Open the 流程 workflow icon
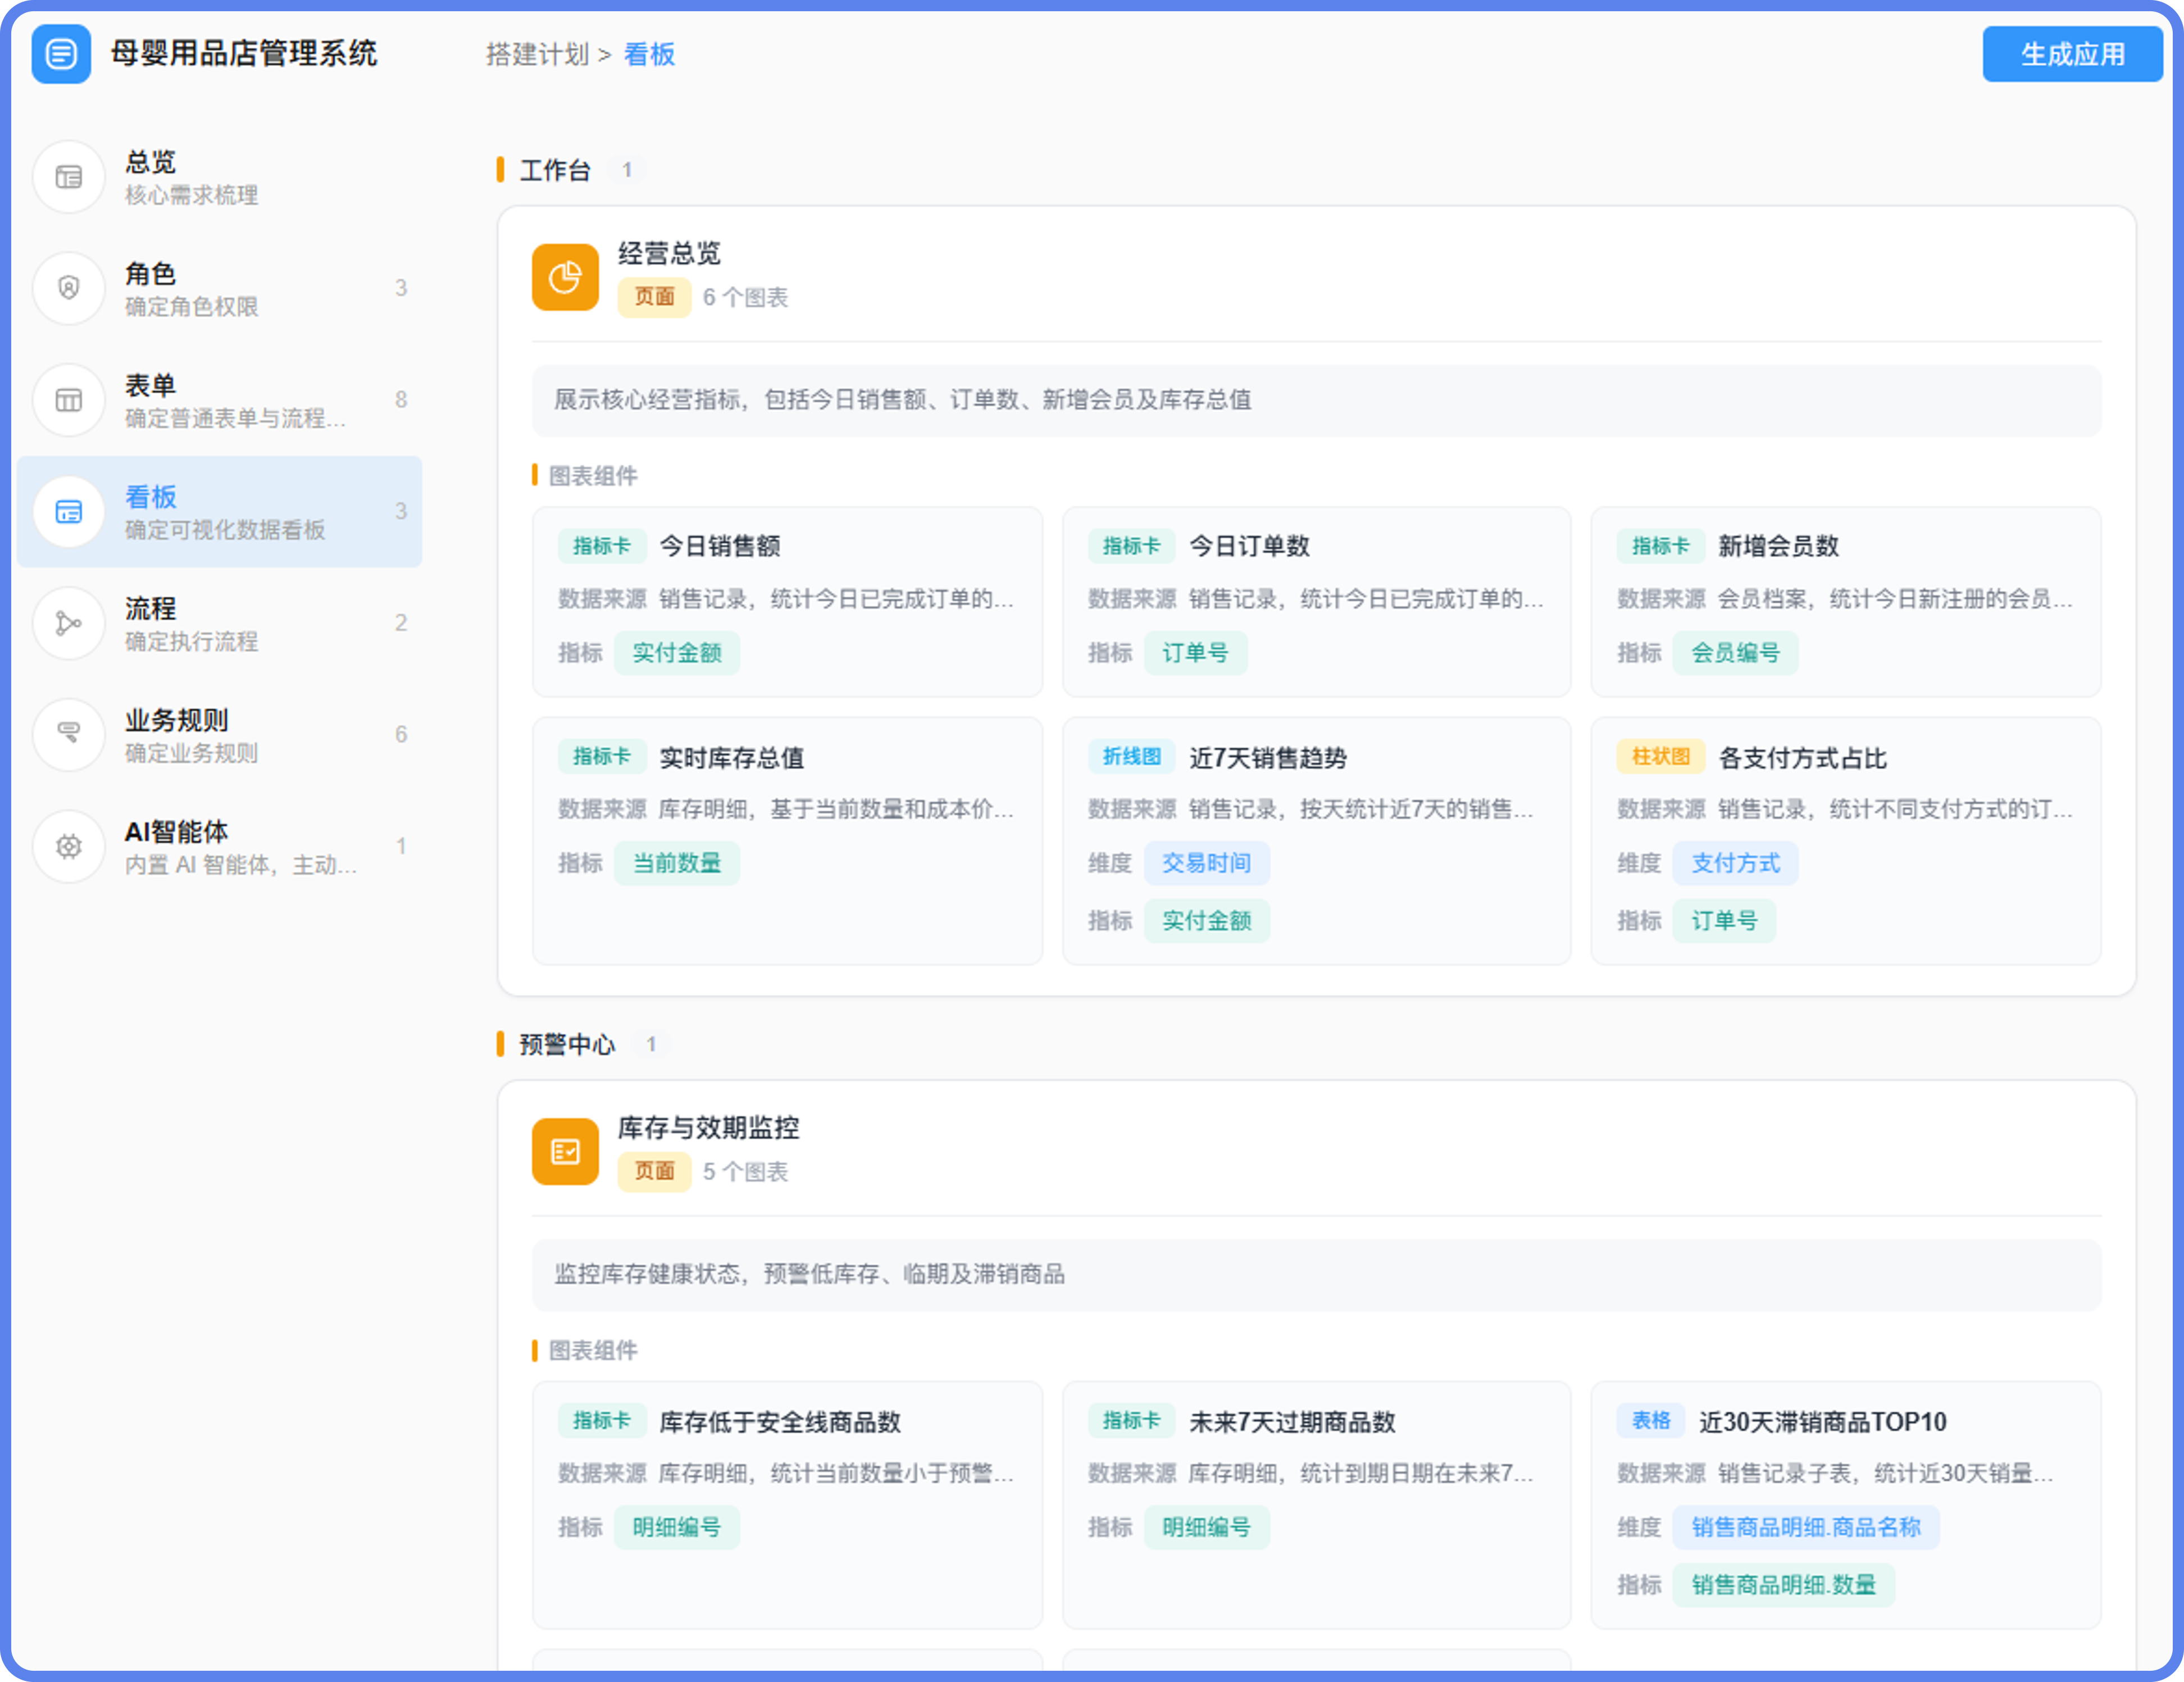The width and height of the screenshot is (2184, 1682). coord(69,623)
